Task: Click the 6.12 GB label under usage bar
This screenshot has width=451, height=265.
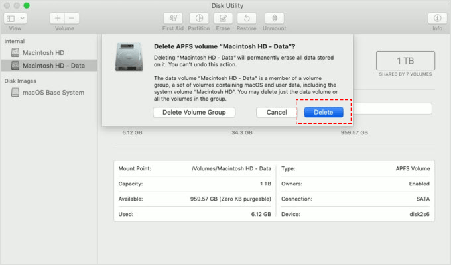Action: coord(132,132)
